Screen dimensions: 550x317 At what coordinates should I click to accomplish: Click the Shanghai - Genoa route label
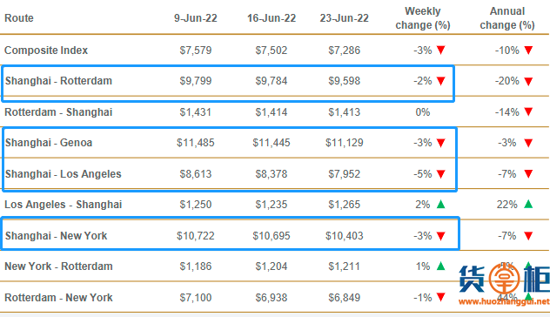coord(49,143)
